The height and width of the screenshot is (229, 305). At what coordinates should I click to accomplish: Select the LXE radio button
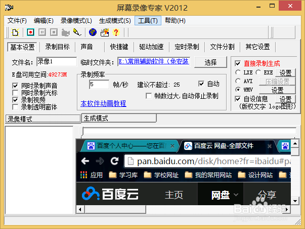click(x=238, y=72)
